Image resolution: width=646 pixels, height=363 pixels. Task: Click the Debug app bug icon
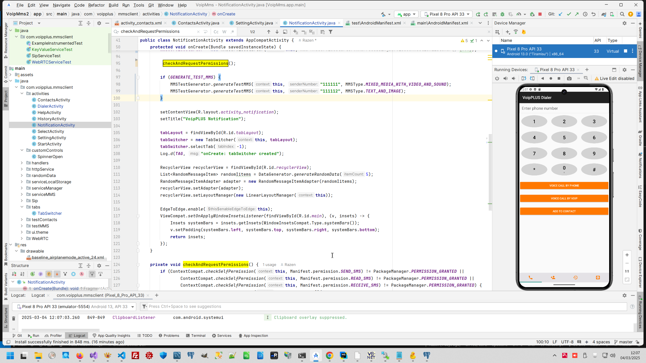(502, 14)
